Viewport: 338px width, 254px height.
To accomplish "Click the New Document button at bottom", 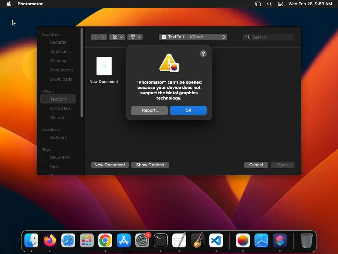I will (x=110, y=165).
